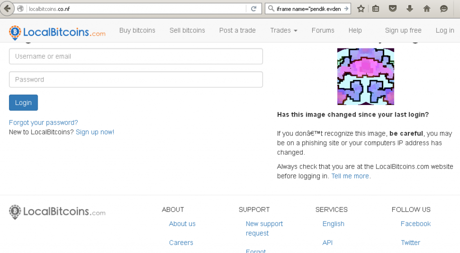Open API footer link
This screenshot has width=460, height=253.
tap(327, 242)
